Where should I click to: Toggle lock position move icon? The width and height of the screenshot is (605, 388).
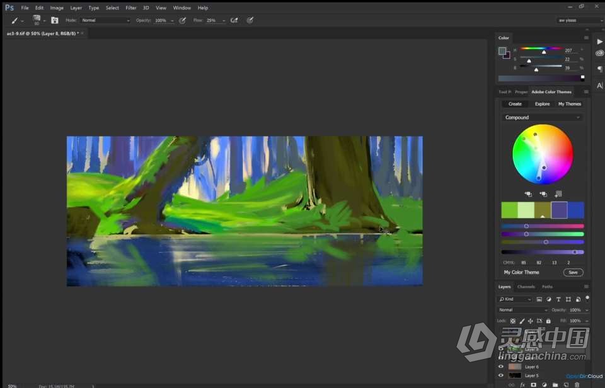tap(531, 321)
